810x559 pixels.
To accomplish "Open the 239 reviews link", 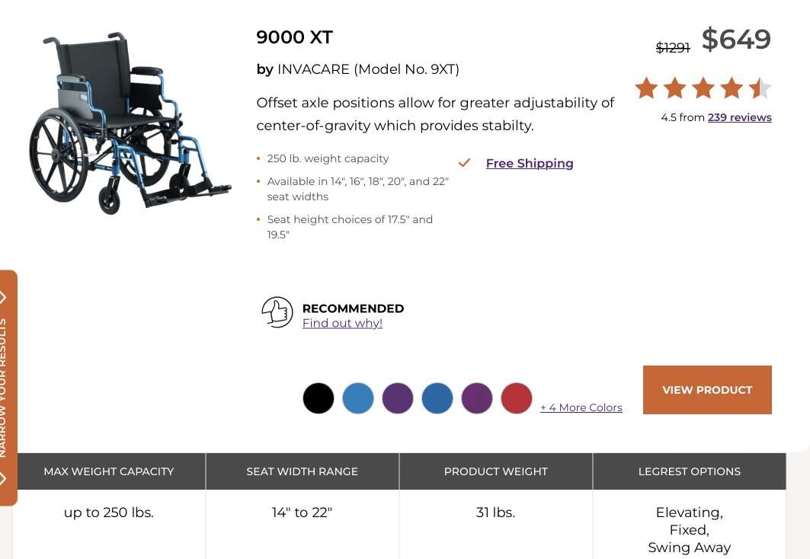I will [x=739, y=117].
